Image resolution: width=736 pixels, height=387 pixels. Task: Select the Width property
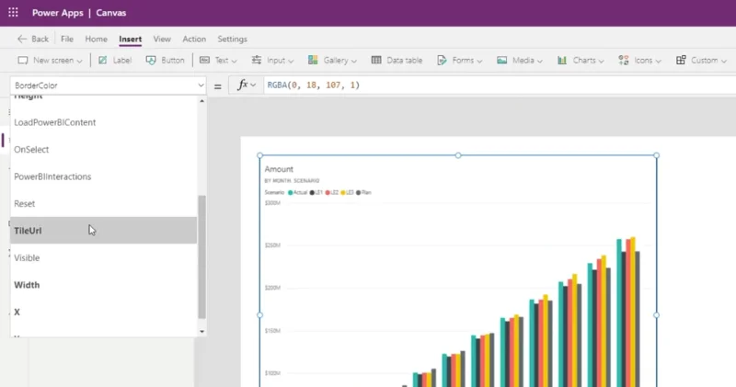103,285
